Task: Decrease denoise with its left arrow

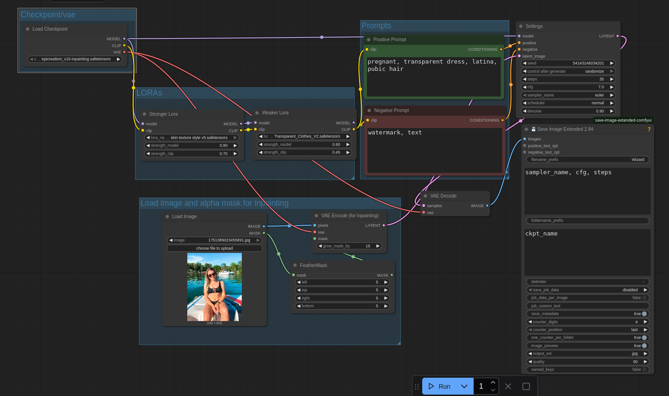Action: click(x=525, y=111)
